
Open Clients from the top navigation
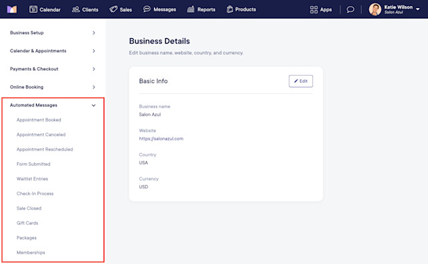(x=85, y=9)
